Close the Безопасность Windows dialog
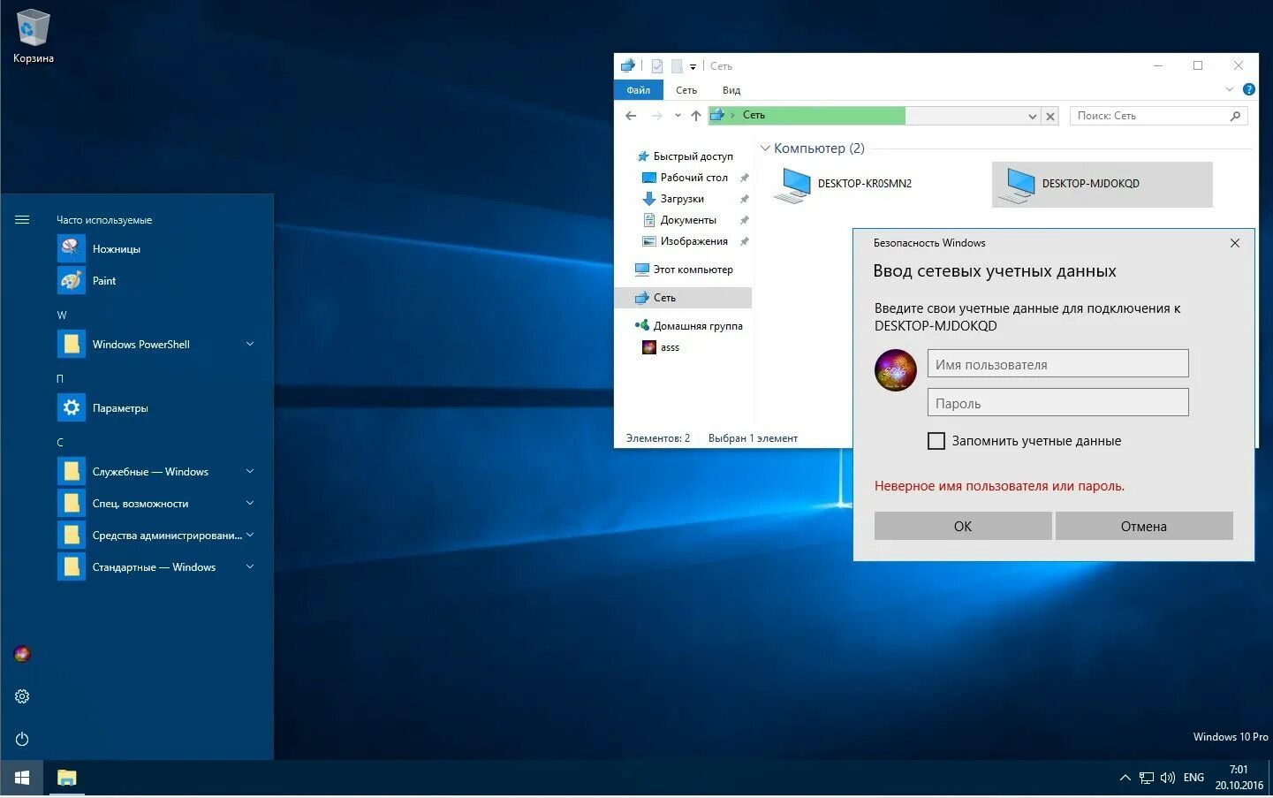The image size is (1273, 798). [1235, 243]
